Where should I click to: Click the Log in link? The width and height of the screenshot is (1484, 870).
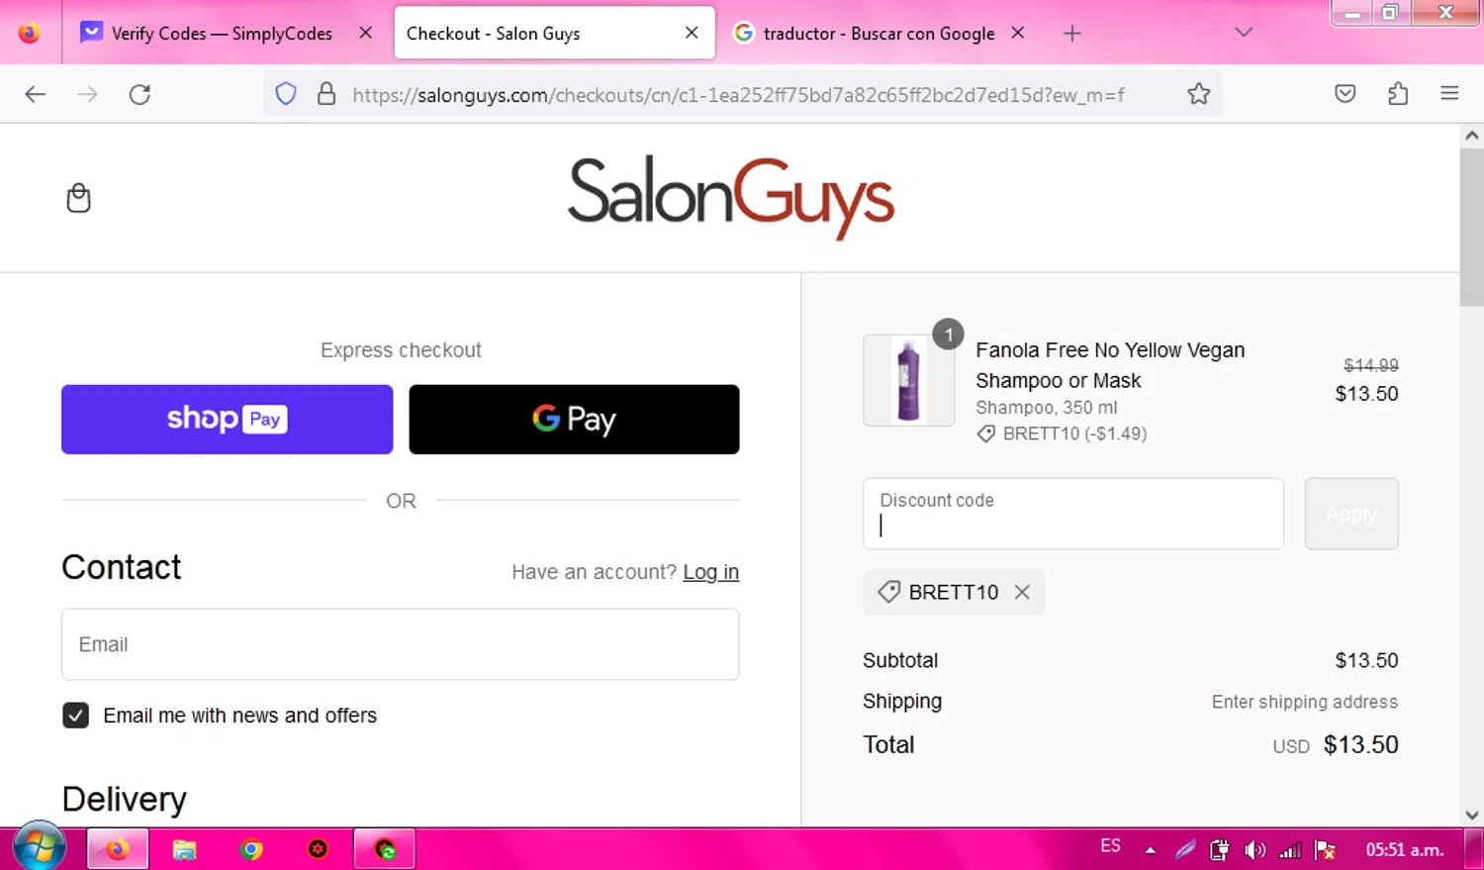point(710,572)
